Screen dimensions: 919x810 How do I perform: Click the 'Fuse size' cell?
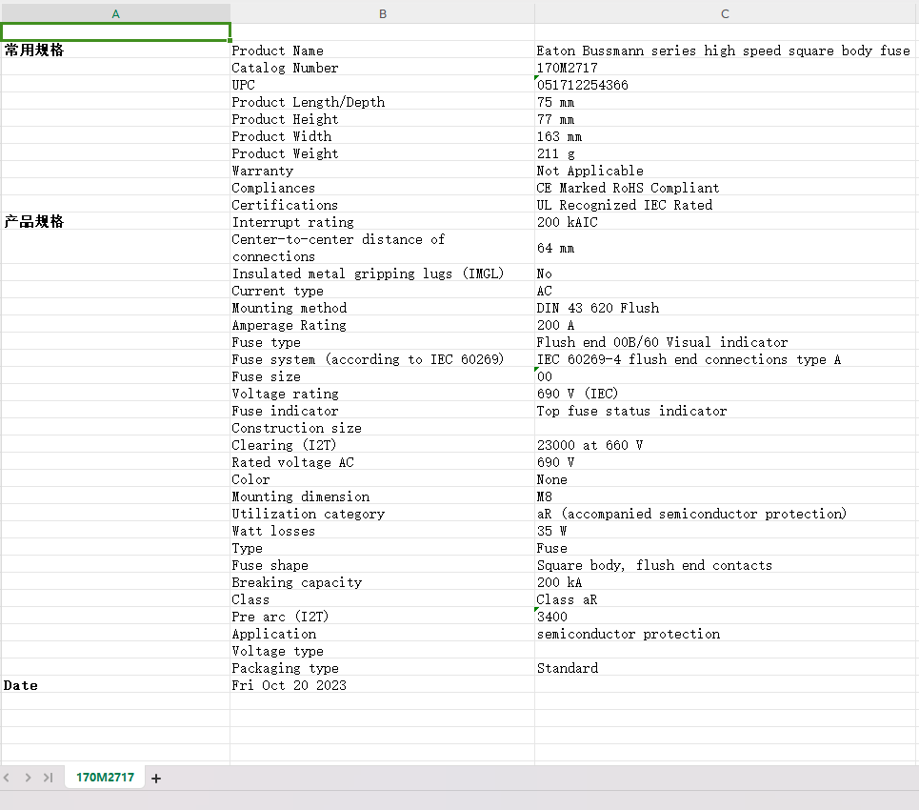tap(382, 376)
